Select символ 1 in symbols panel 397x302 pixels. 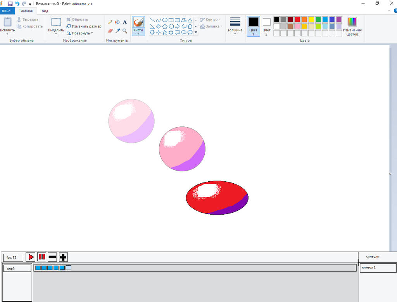tap(378, 268)
